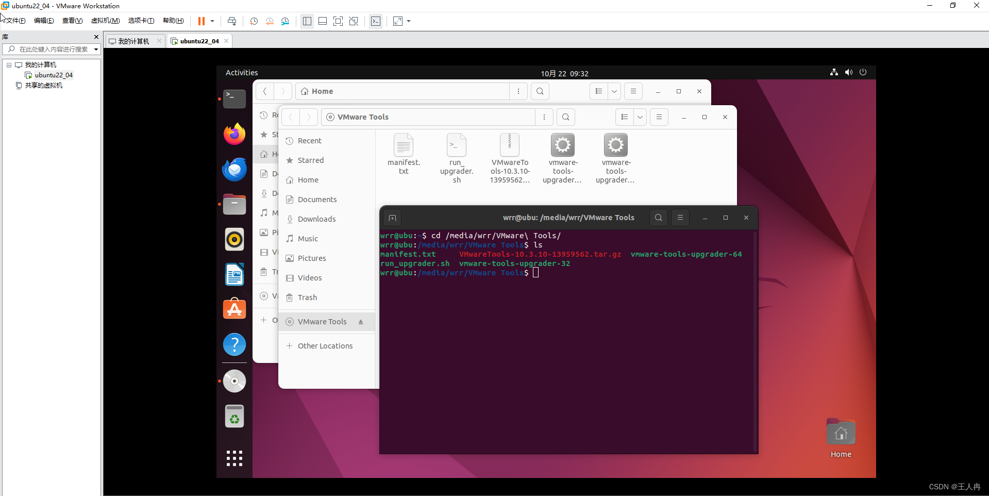Open Ubuntu Software from the dock
The height and width of the screenshot is (496, 989).
(234, 309)
